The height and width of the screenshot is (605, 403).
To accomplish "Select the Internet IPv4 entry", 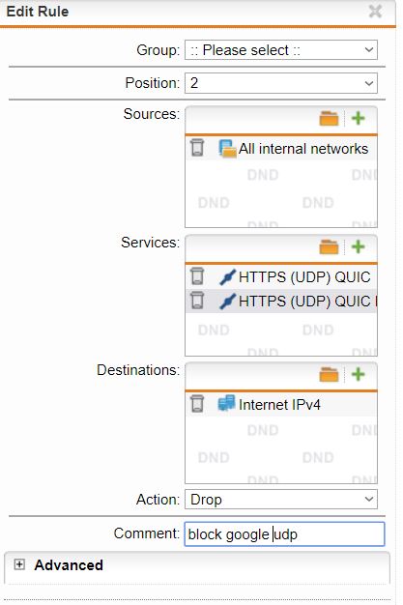I will pyautogui.click(x=279, y=404).
